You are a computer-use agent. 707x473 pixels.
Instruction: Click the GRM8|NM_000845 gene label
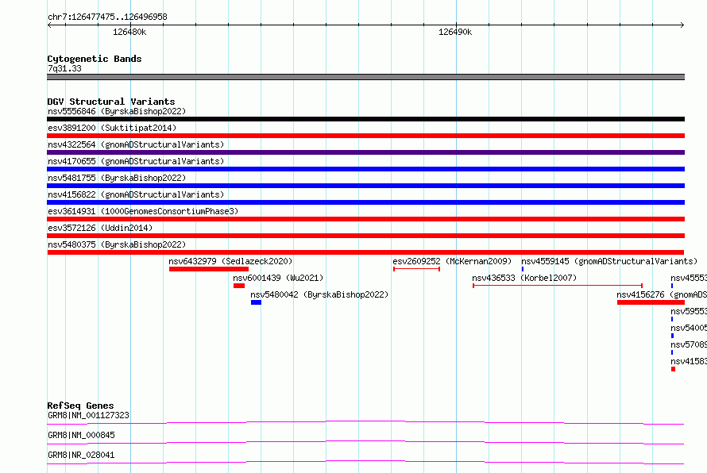81,435
